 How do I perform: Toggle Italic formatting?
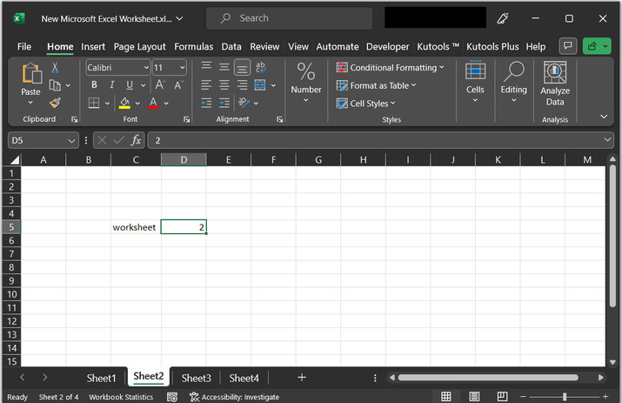tap(112, 85)
